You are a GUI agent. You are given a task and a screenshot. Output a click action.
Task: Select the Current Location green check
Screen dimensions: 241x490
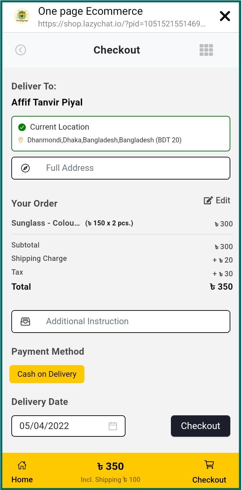pos(22,127)
